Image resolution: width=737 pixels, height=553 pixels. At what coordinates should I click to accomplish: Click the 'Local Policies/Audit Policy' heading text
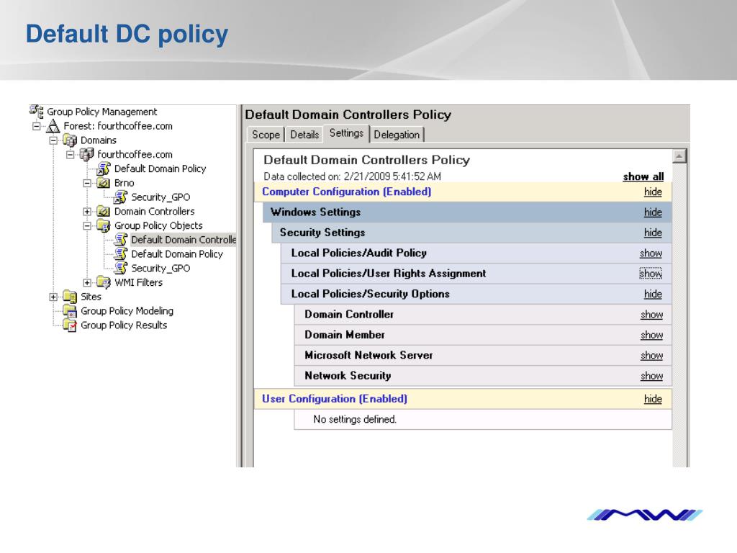point(358,253)
